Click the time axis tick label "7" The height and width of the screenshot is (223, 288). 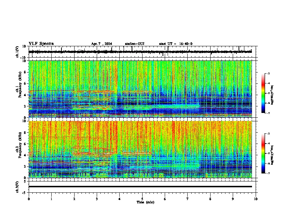(188, 199)
